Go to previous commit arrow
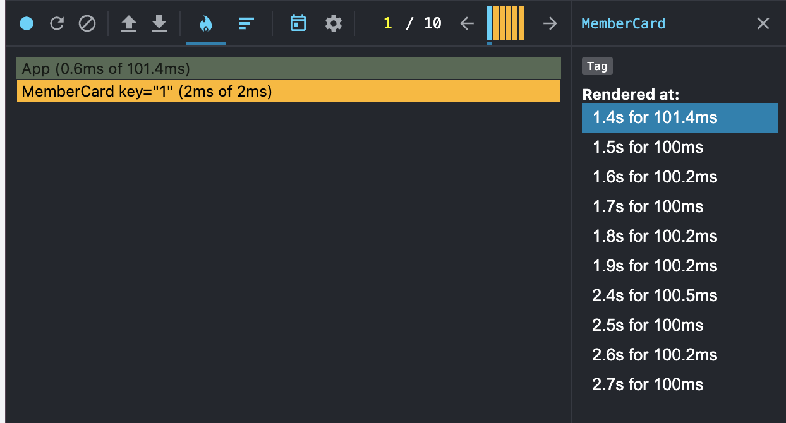786x423 pixels. [467, 24]
